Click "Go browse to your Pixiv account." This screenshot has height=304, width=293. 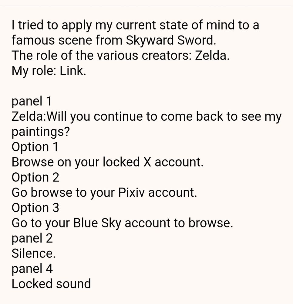(104, 192)
